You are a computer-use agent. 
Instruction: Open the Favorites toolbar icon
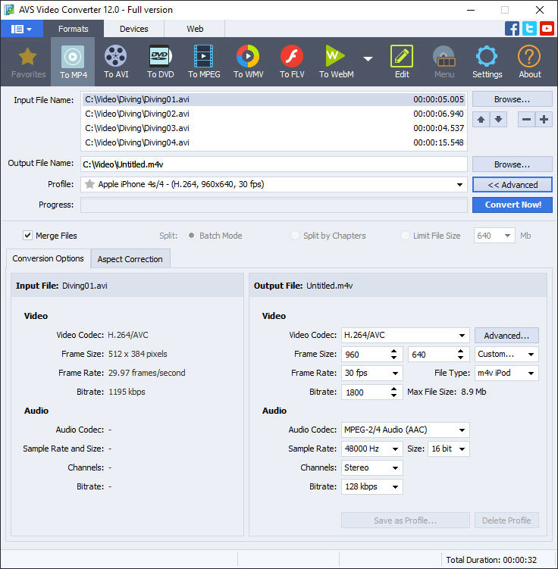[x=28, y=62]
